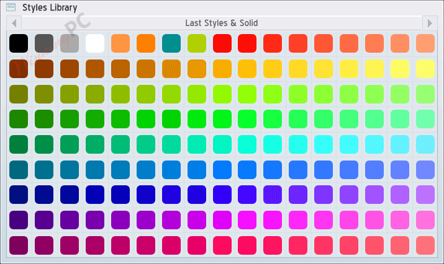Screen dimensions: 444x264
Task: Go to the next styles category arrow
Action: coord(430,23)
